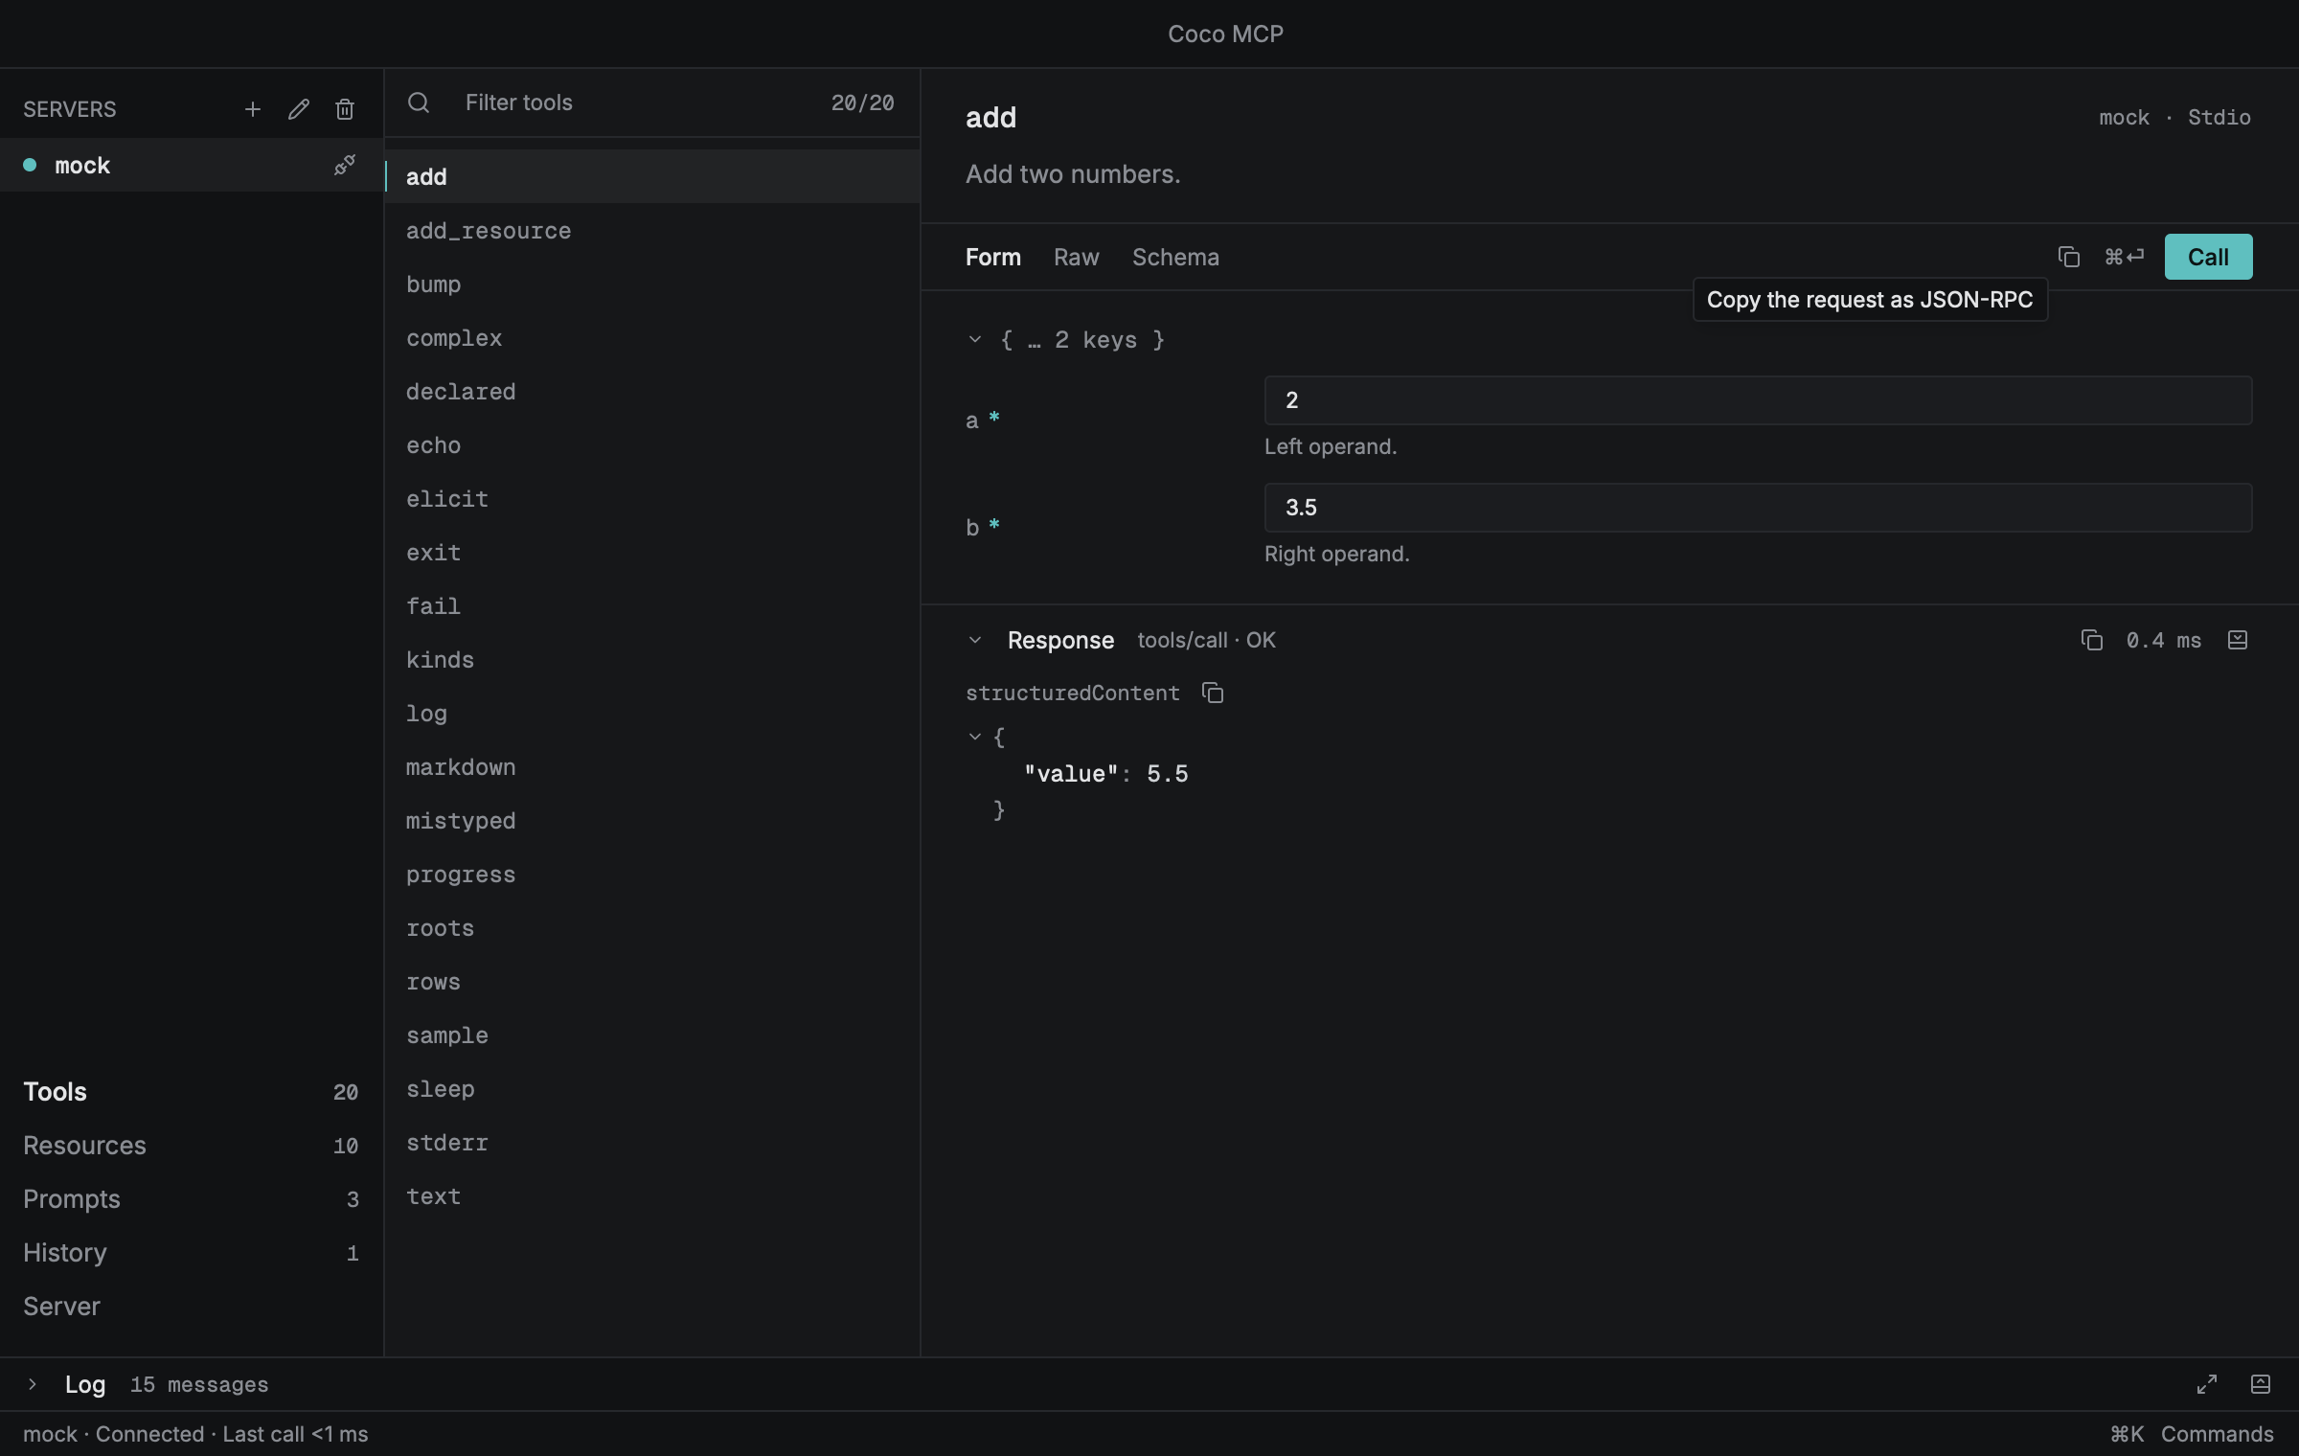This screenshot has width=2299, height=1456.
Task: Collapse the 2 keys object chevron
Action: (975, 339)
